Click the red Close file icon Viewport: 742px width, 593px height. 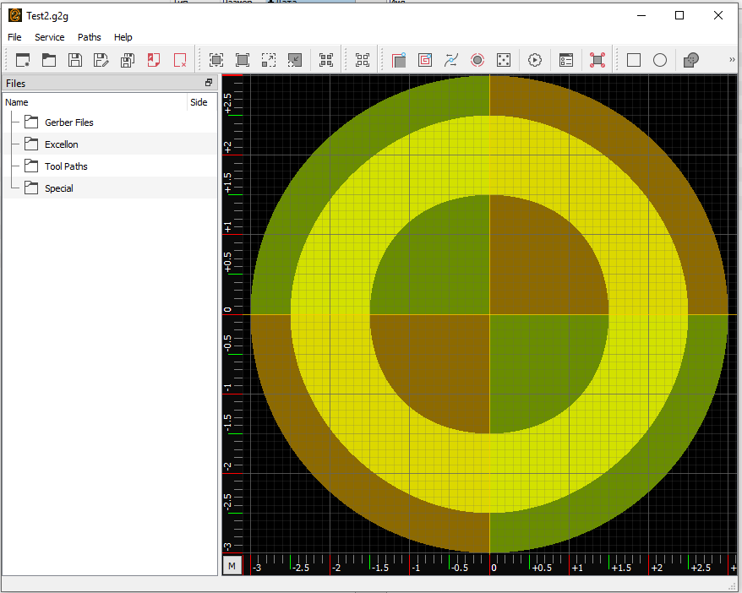point(180,60)
